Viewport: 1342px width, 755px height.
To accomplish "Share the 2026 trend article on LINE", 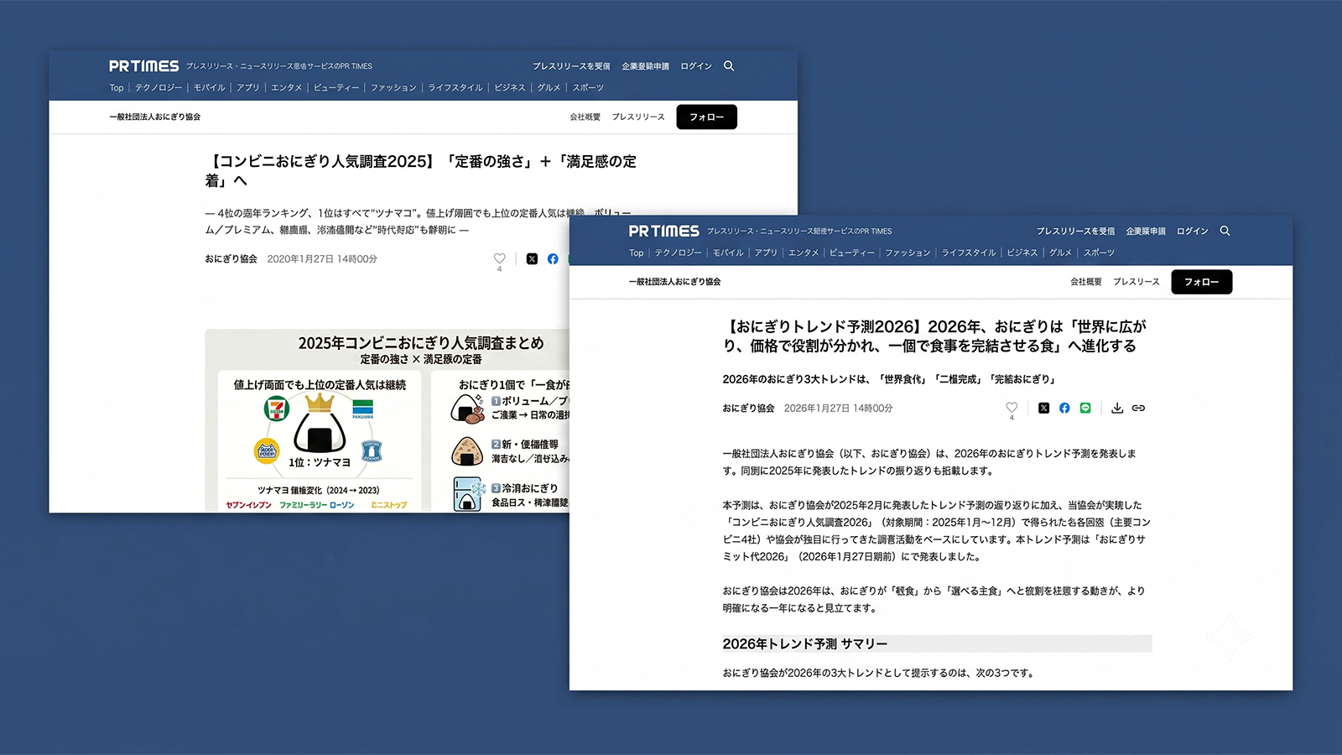I will tap(1085, 408).
